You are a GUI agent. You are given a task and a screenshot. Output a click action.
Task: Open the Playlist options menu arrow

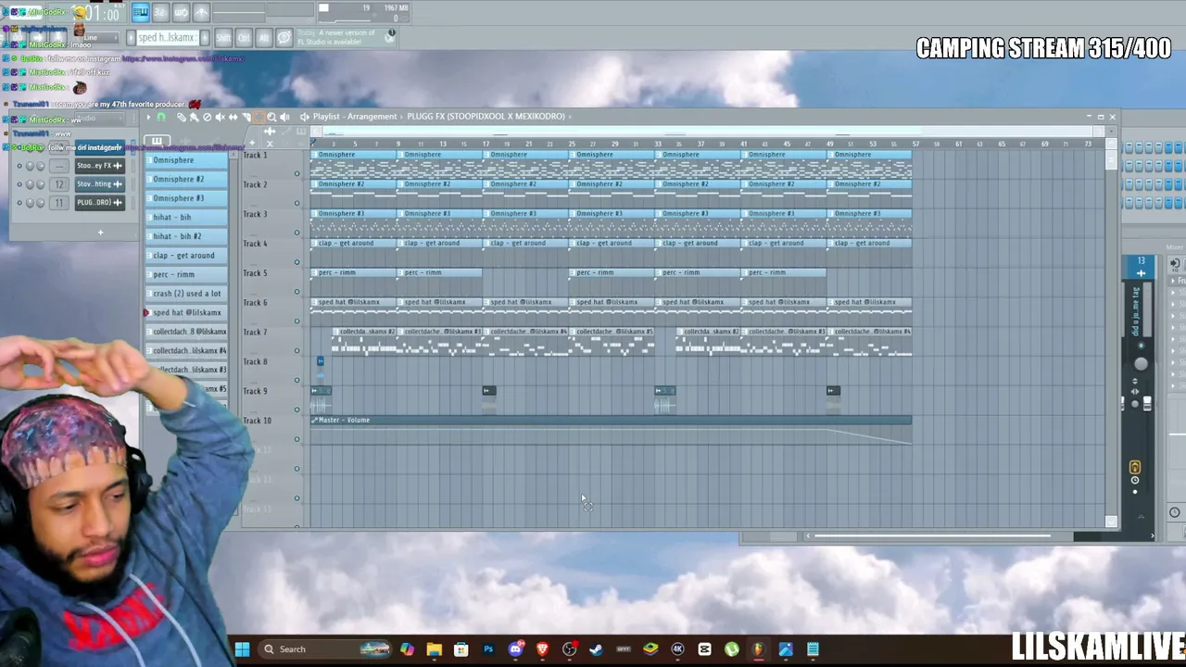(147, 117)
